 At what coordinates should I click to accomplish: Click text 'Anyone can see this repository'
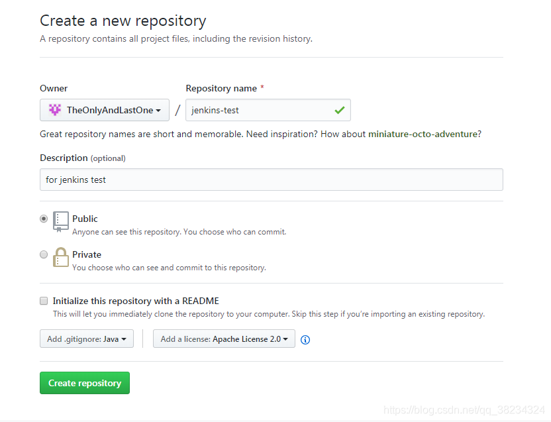point(126,232)
